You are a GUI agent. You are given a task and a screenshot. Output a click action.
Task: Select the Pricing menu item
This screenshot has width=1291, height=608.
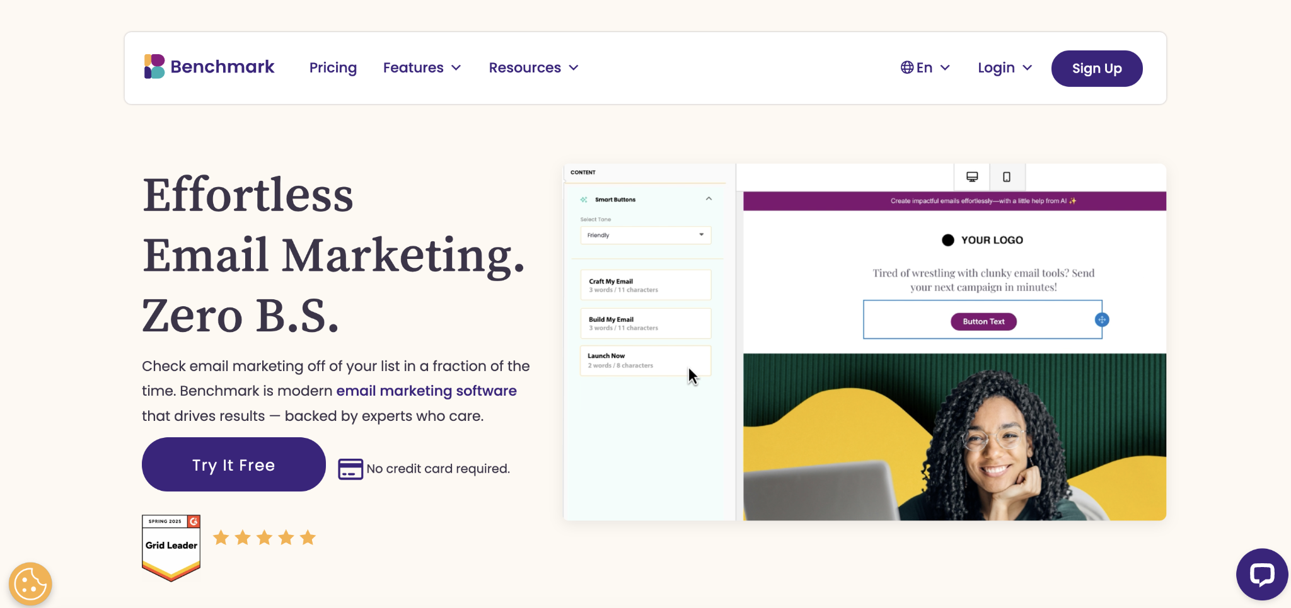pyautogui.click(x=333, y=67)
